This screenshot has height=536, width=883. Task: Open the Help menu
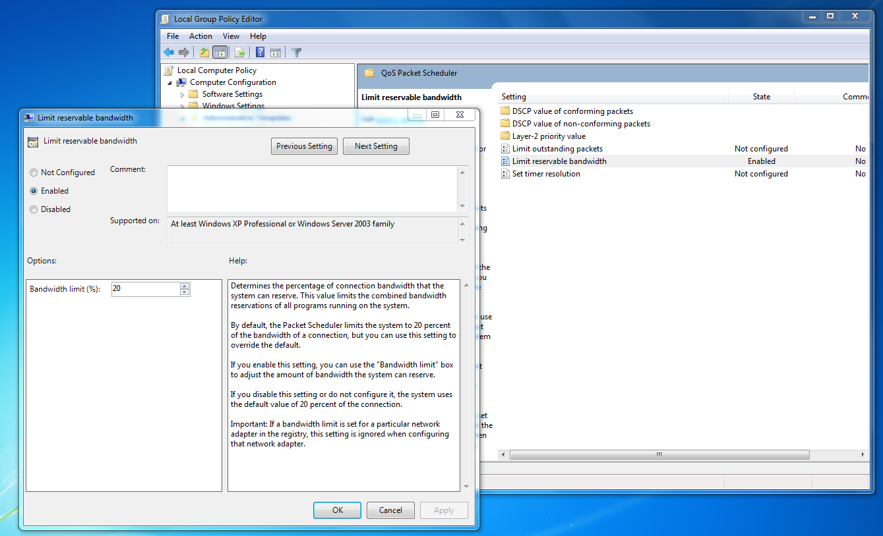coord(258,36)
